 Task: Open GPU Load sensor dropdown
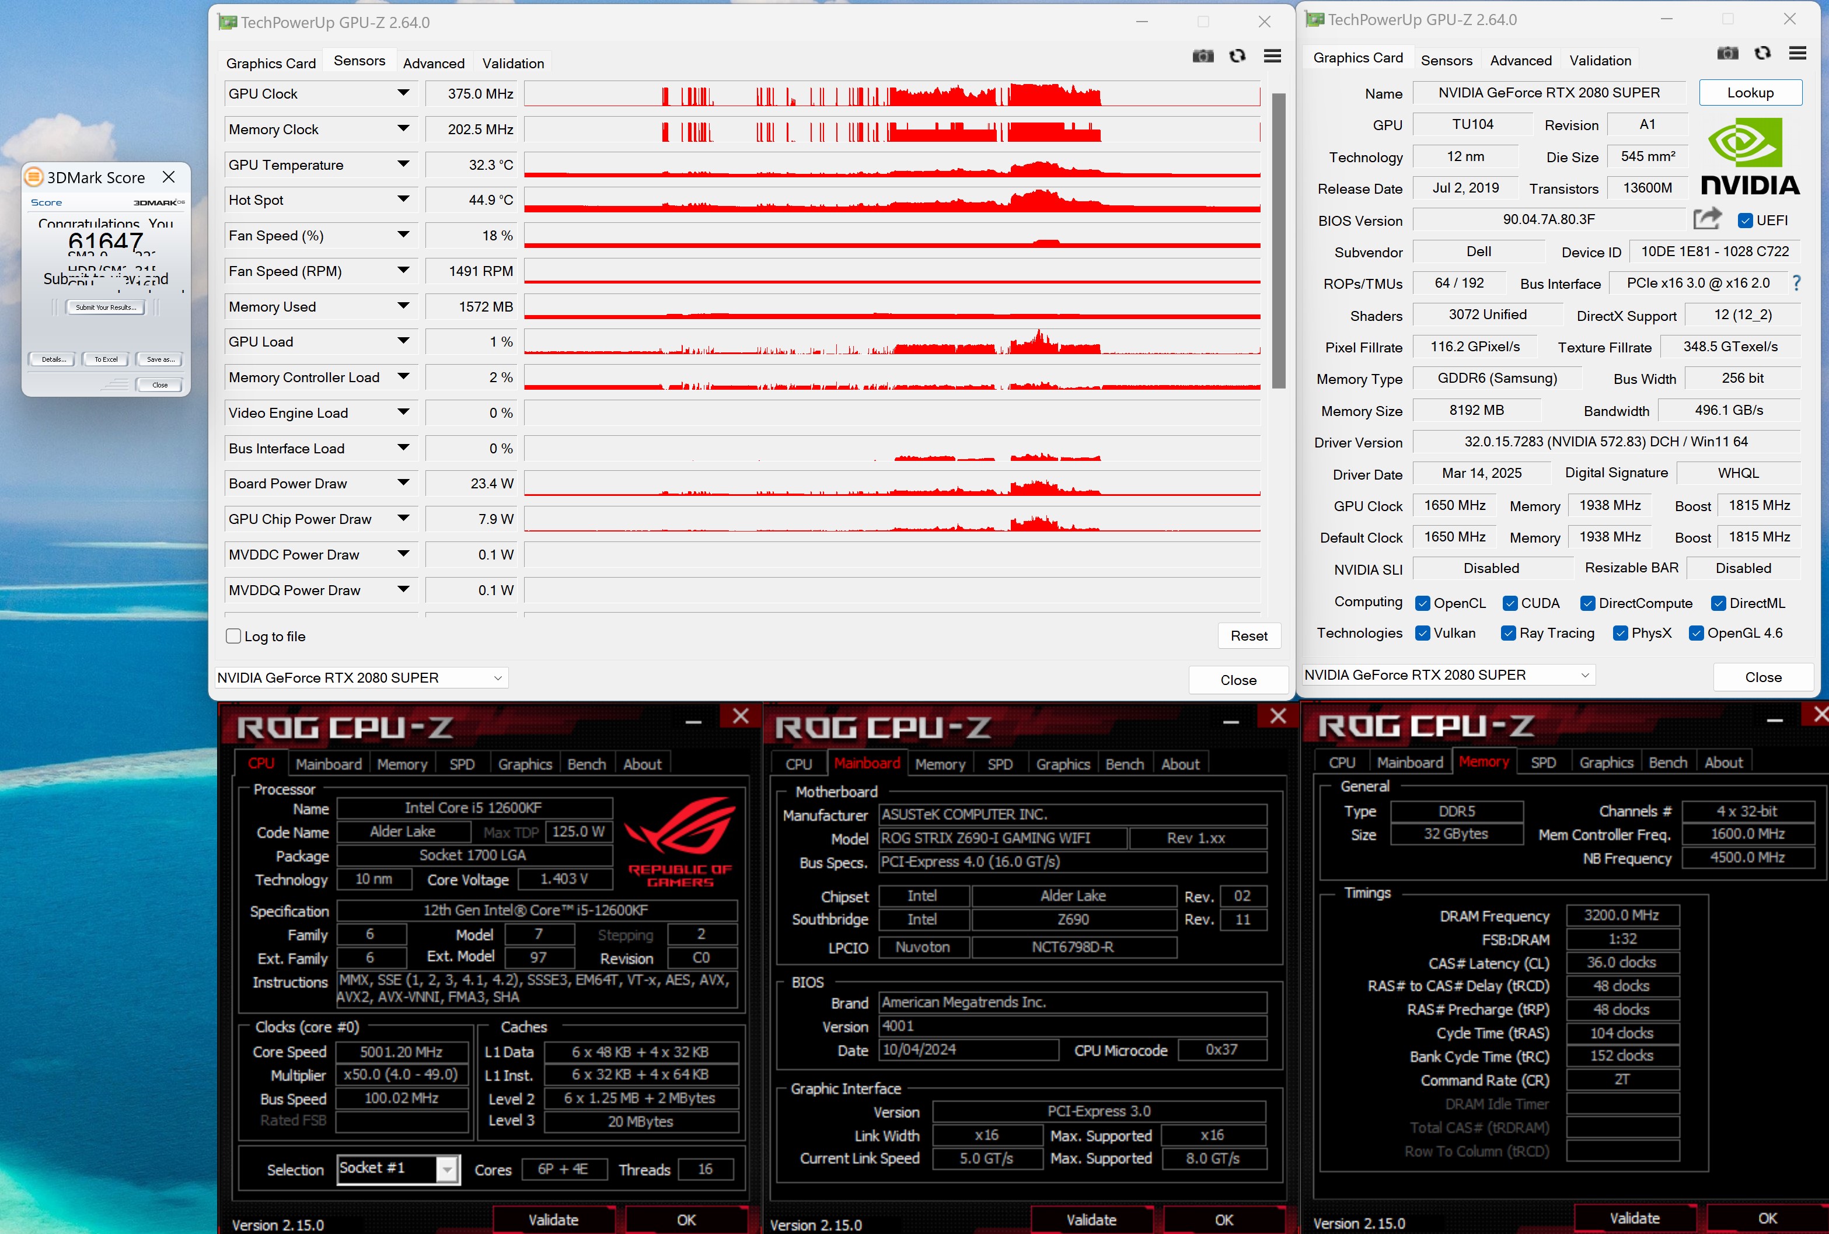tap(403, 341)
